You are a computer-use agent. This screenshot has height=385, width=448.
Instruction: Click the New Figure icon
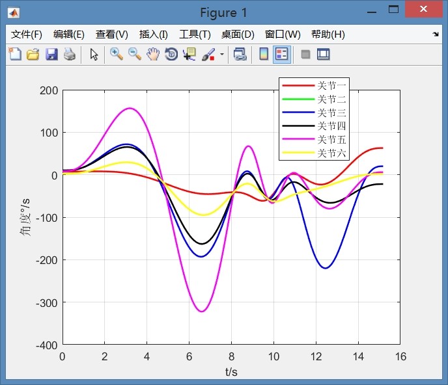pyautogui.click(x=15, y=54)
